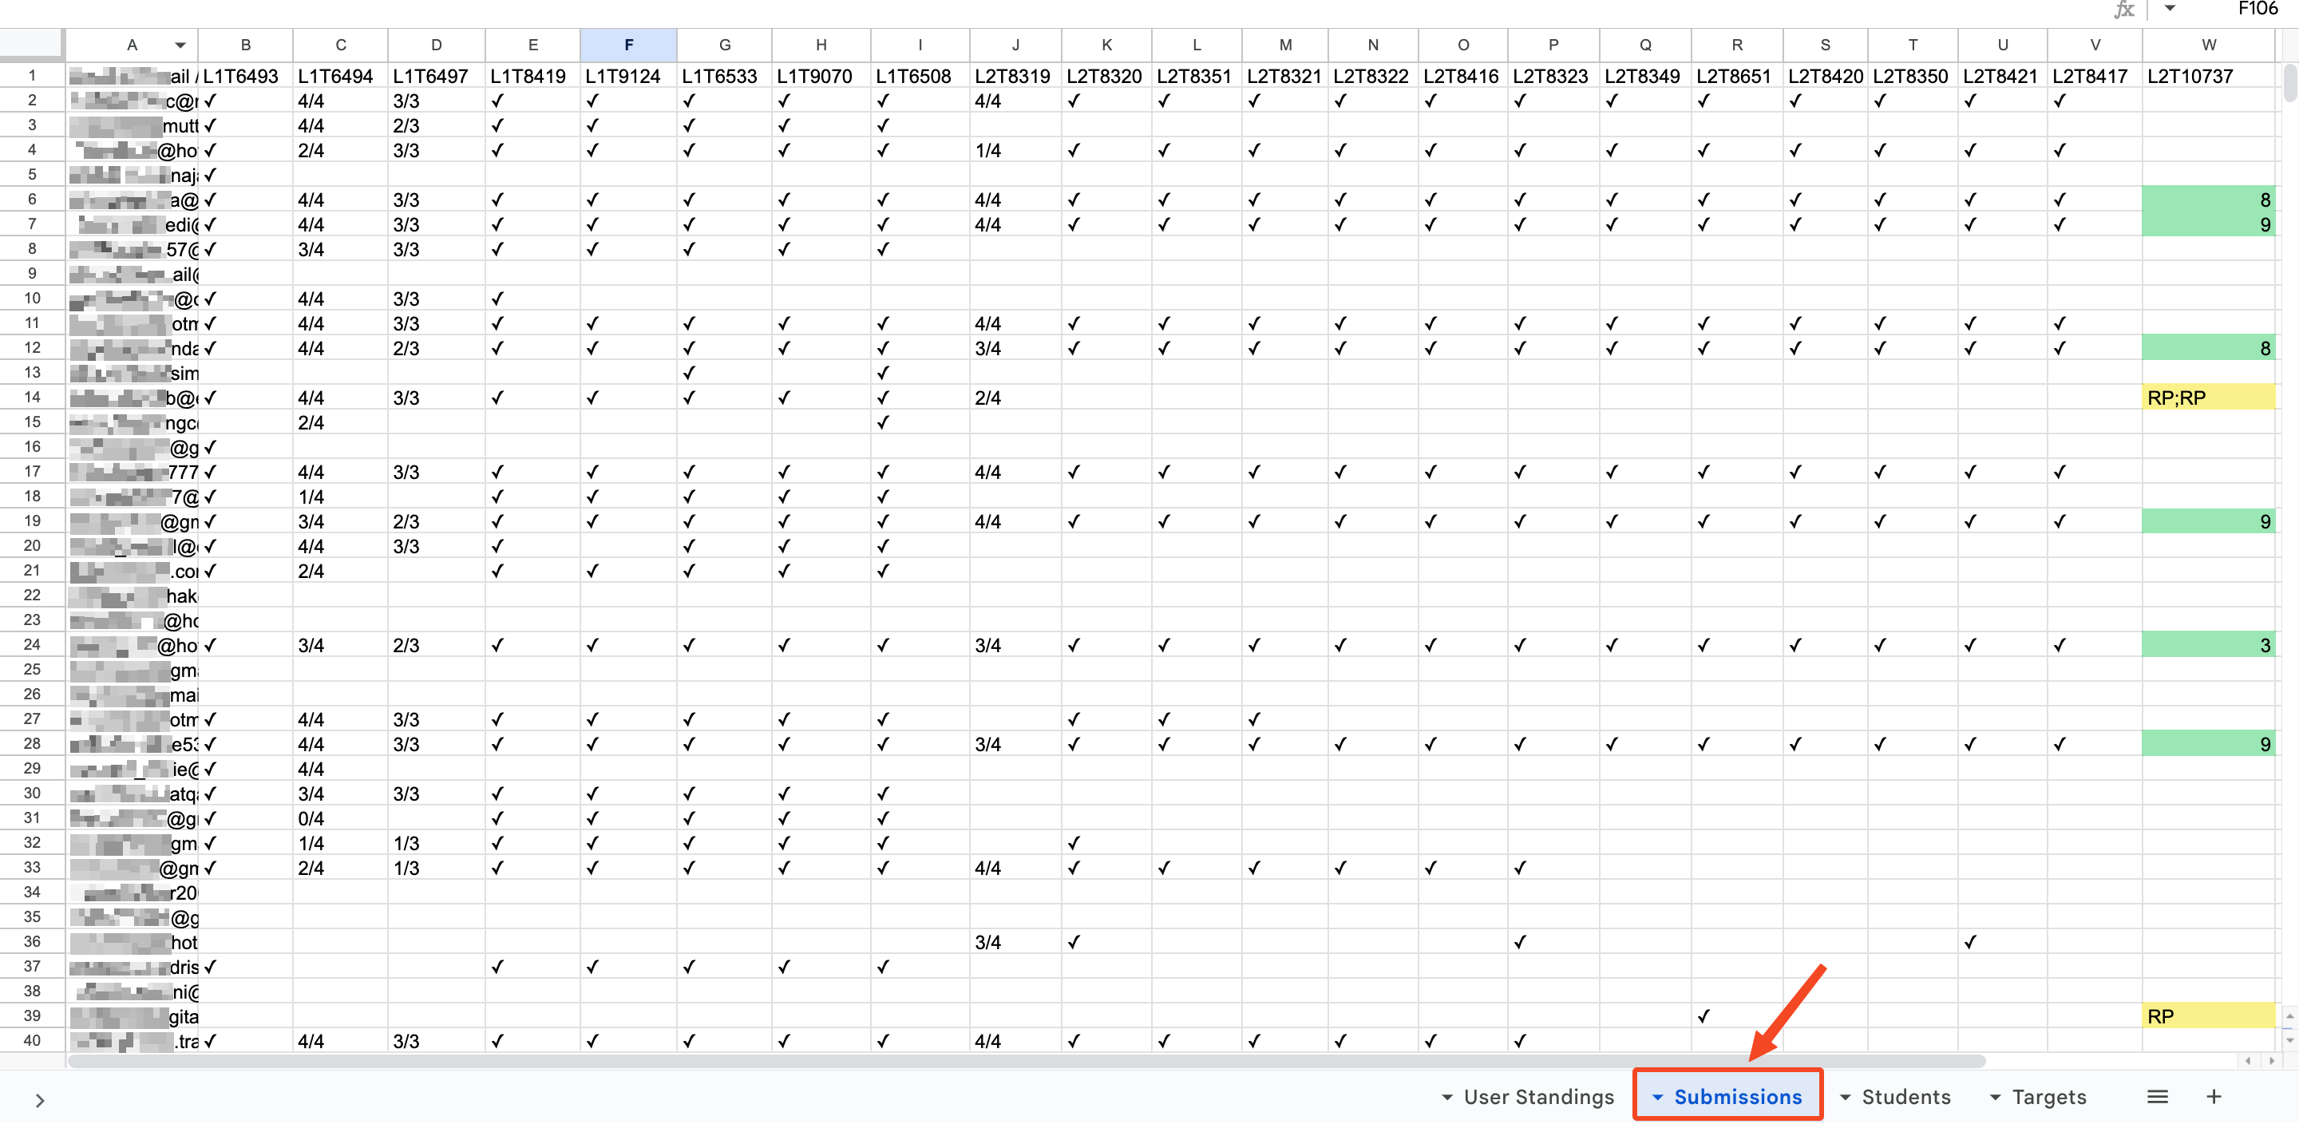The width and height of the screenshot is (2299, 1124).
Task: Open the Targets tab dropdown arrow
Action: (1995, 1097)
